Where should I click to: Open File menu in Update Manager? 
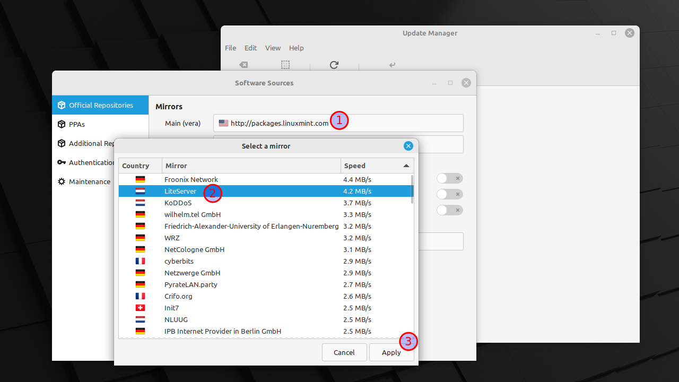point(230,48)
